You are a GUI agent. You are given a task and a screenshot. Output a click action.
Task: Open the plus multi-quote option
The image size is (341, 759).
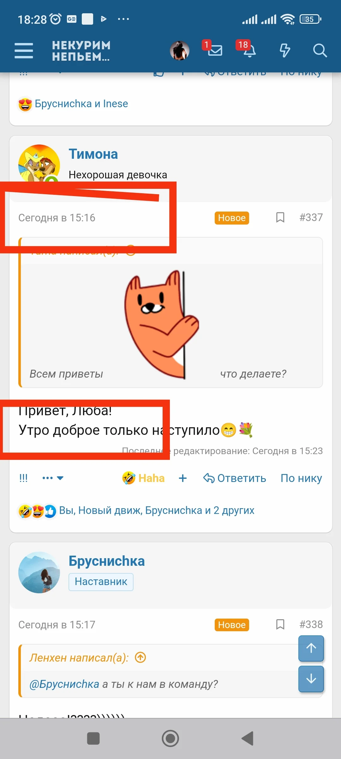tap(182, 478)
